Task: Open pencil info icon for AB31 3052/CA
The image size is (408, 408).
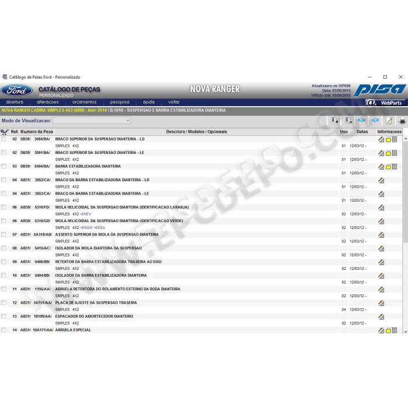Action: coord(381,180)
